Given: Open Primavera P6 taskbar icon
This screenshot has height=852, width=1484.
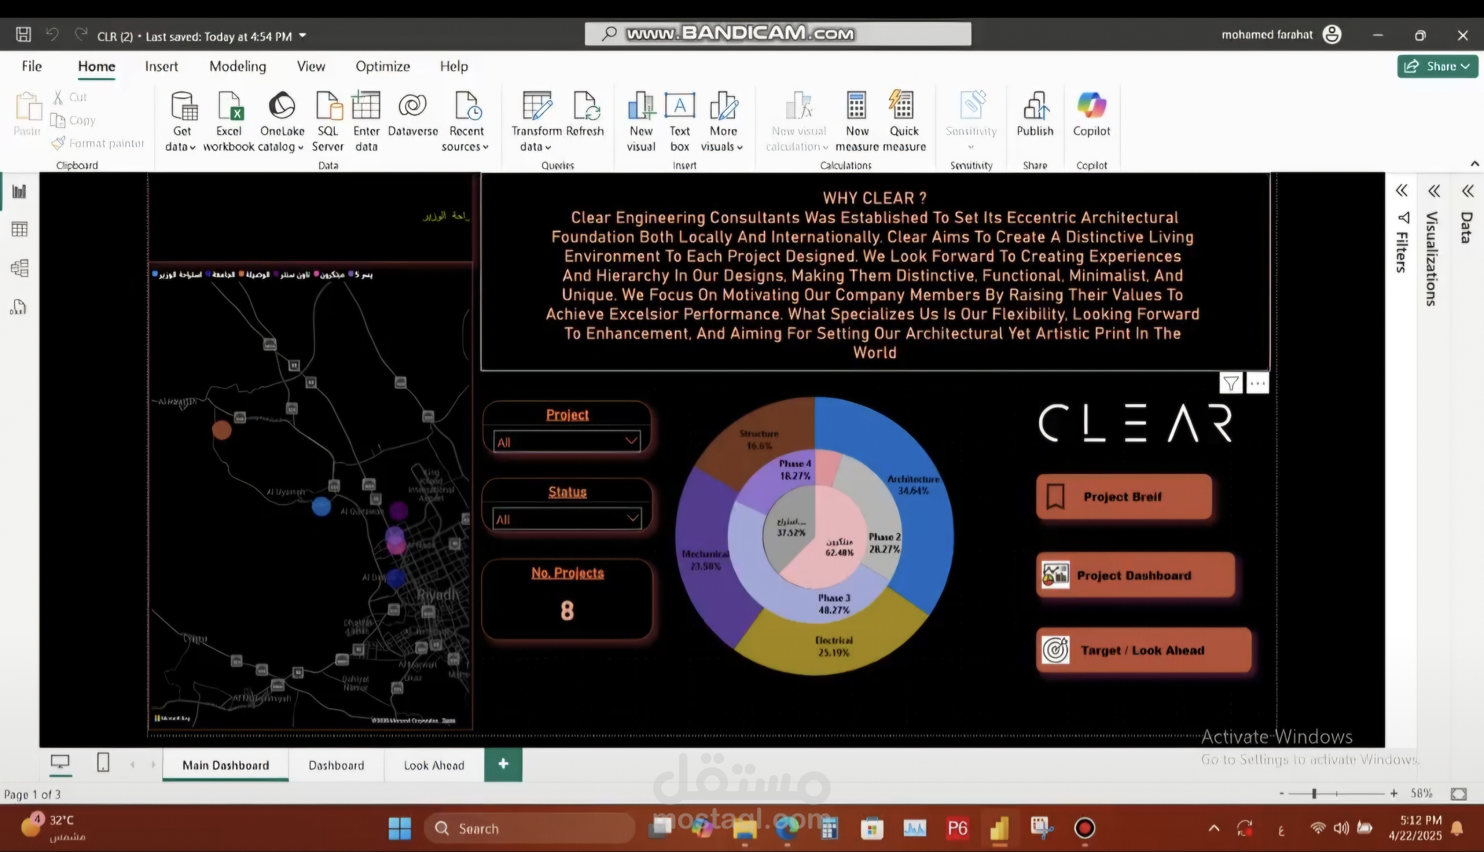Looking at the screenshot, I should tap(957, 828).
